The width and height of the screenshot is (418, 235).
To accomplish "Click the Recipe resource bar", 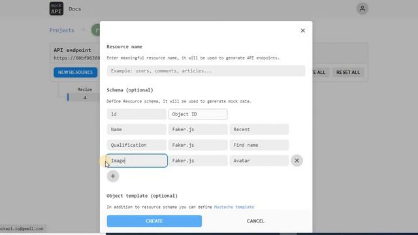I will [84, 97].
